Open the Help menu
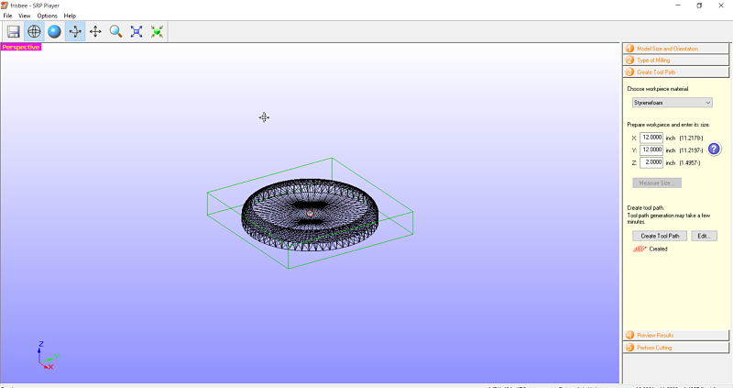733x388 pixels. 70,16
